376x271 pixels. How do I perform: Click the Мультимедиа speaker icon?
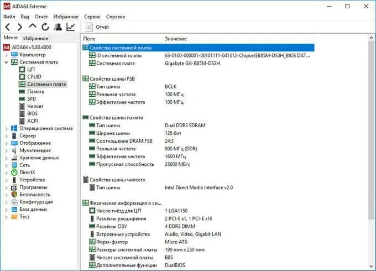14,150
